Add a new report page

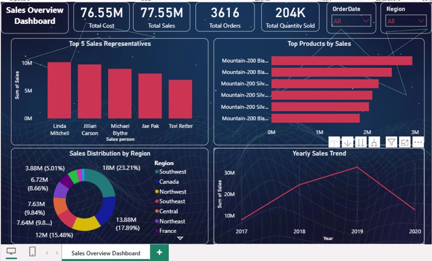point(159,252)
